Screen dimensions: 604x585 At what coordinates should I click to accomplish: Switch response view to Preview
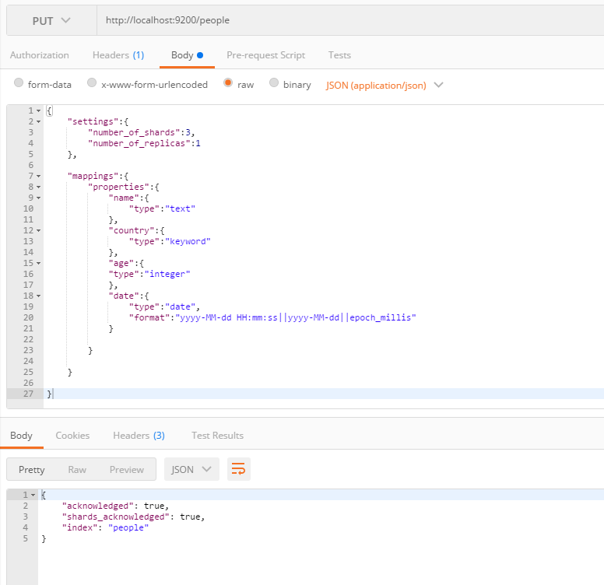coord(126,469)
